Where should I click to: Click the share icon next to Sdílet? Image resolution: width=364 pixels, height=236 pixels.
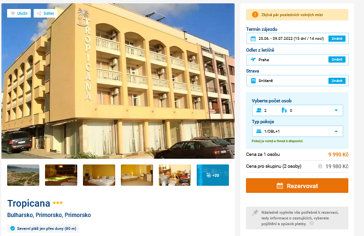pyautogui.click(x=39, y=13)
